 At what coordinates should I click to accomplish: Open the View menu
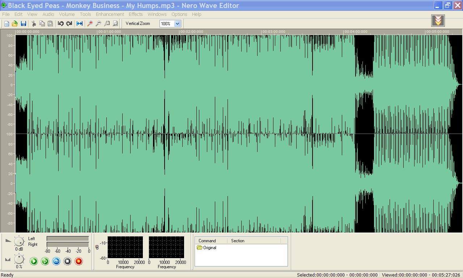[x=32, y=14]
